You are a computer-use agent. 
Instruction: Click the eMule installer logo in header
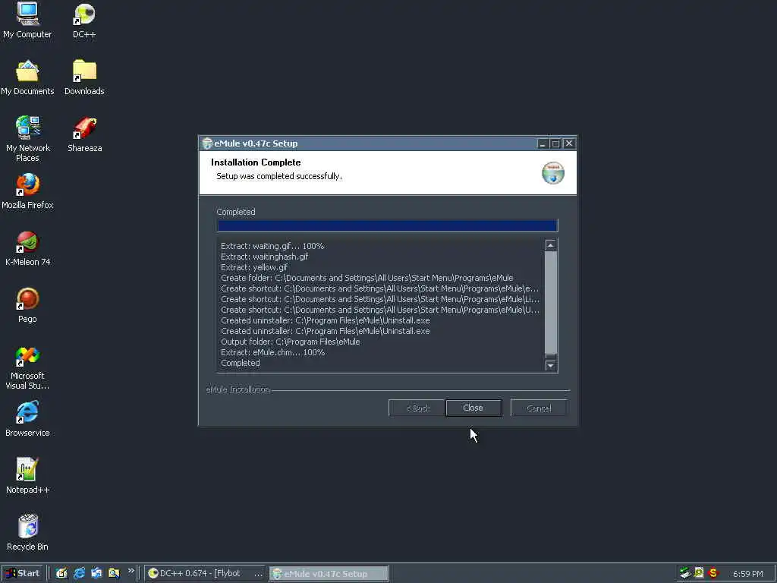click(x=553, y=173)
